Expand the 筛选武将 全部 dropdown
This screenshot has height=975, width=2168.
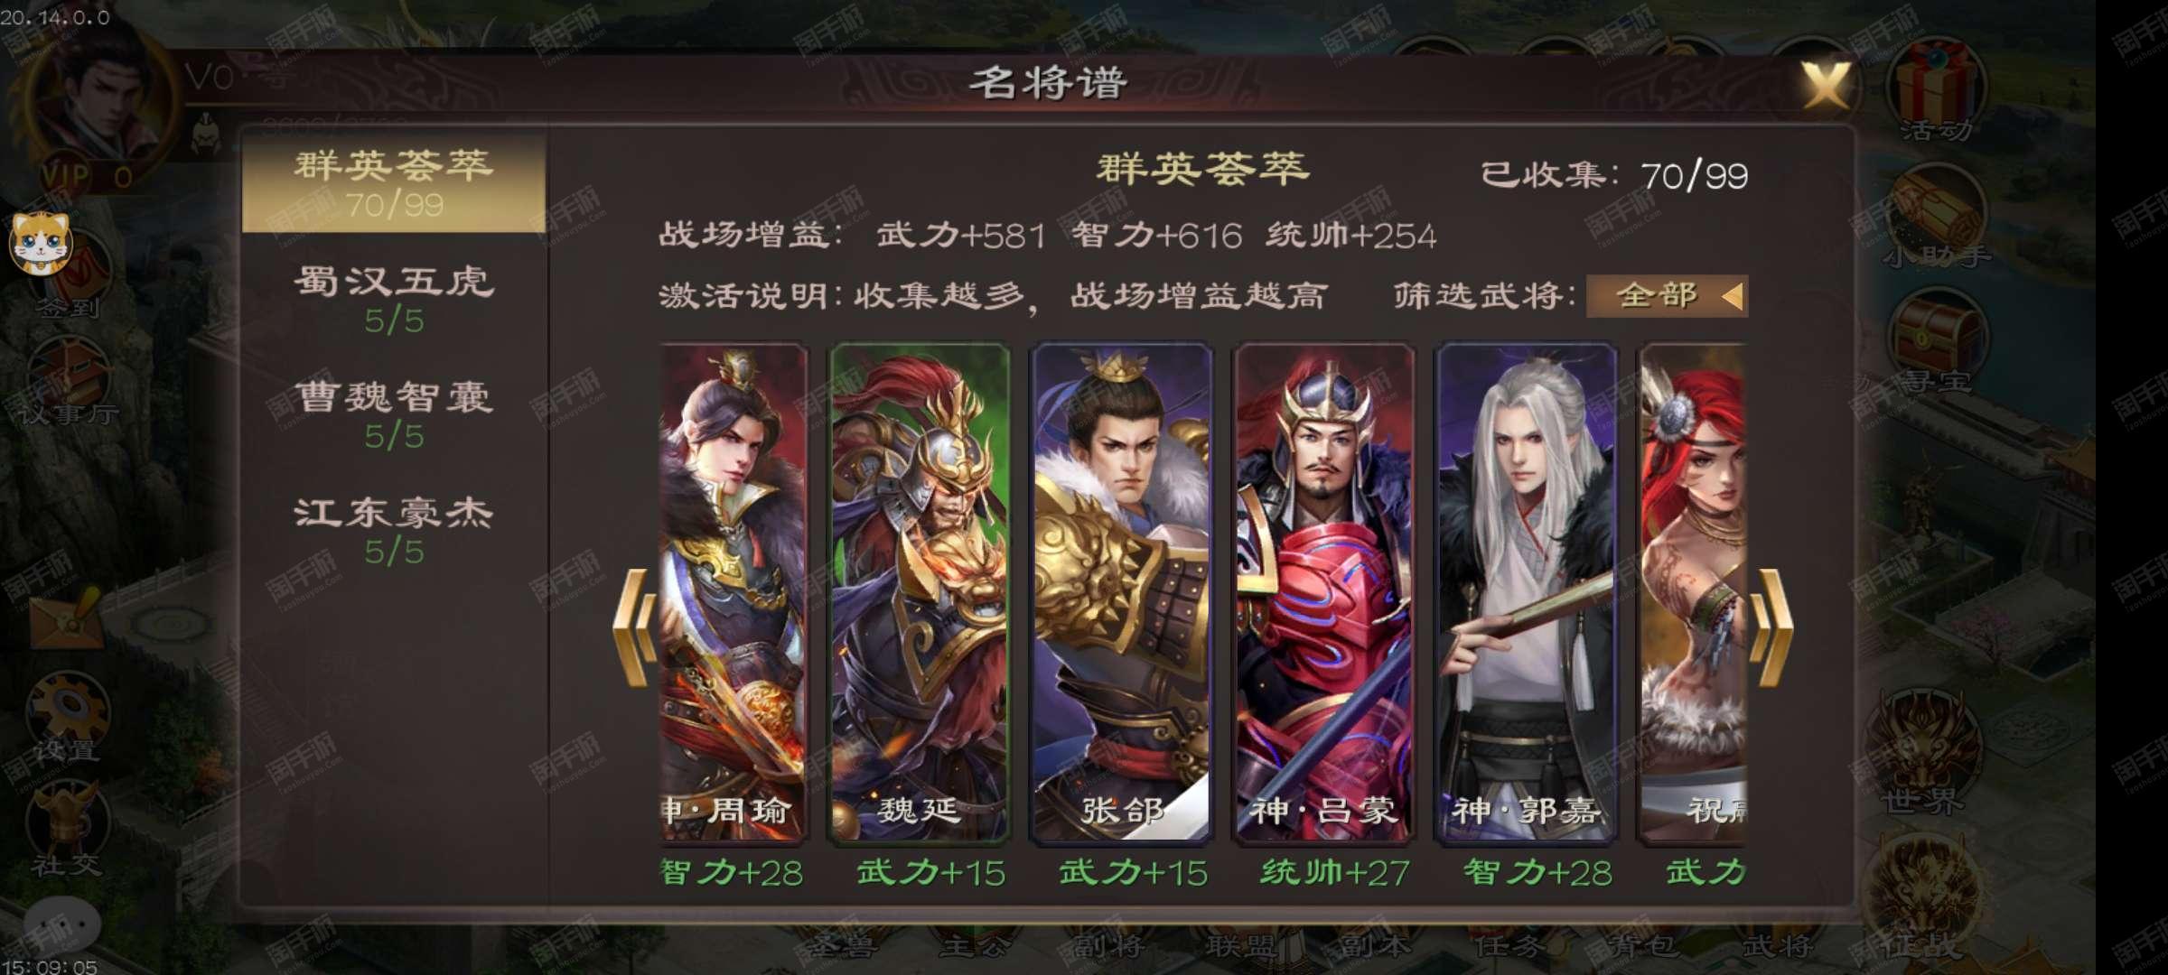click(x=1667, y=295)
